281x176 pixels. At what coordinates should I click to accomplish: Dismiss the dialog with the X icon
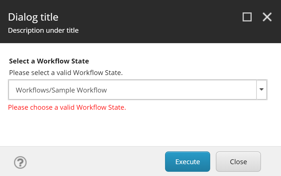coord(267,17)
